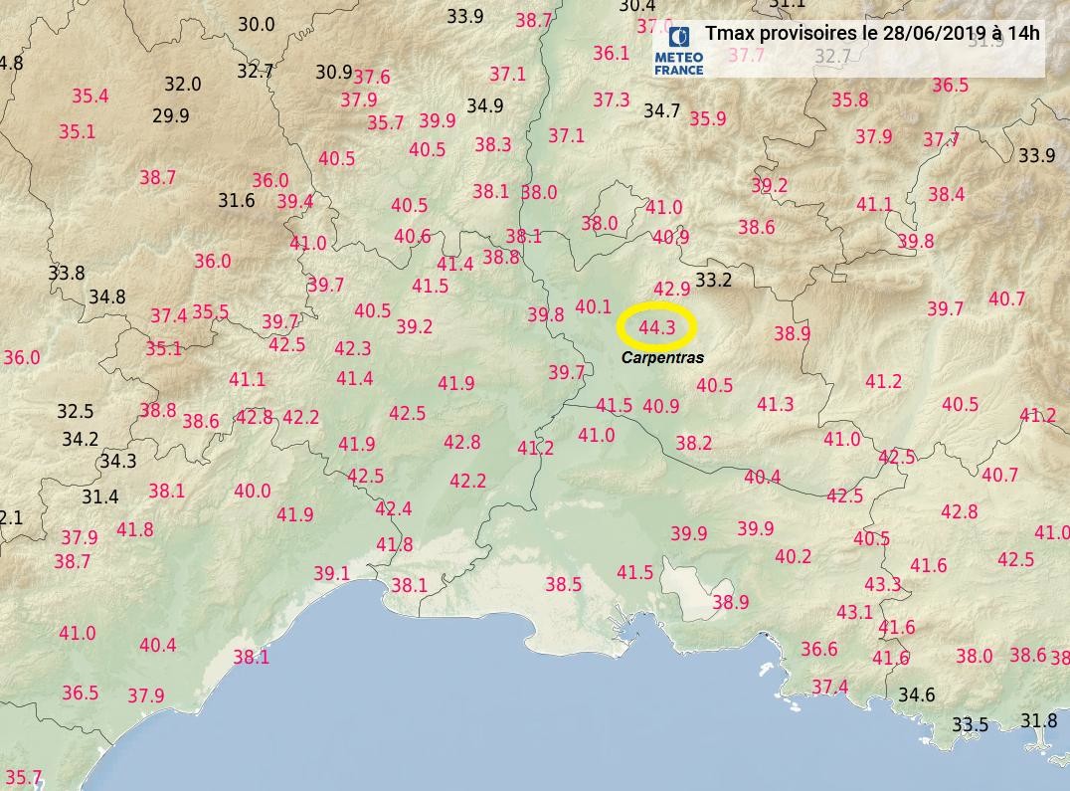Click the 40.6 temperature reading

click(413, 236)
